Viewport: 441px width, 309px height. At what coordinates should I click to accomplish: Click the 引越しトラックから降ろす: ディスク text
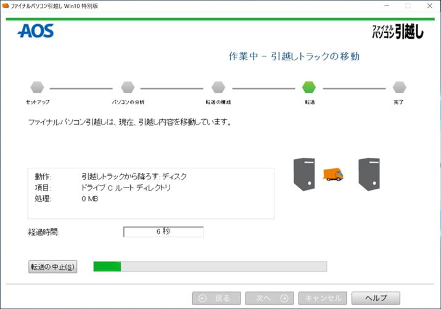[x=134, y=176]
